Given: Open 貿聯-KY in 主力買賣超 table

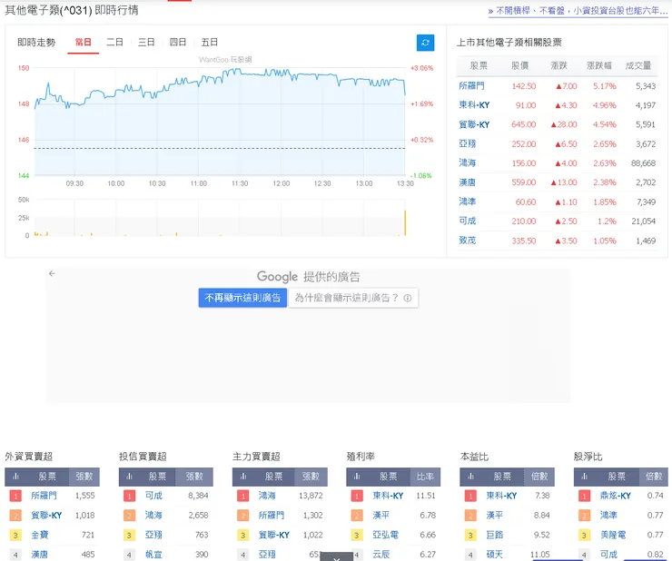Looking at the screenshot, I should [274, 535].
